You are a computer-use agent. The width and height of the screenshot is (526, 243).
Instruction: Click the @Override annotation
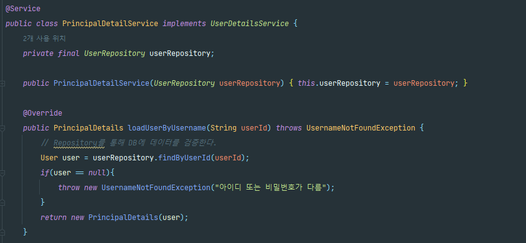(42, 113)
